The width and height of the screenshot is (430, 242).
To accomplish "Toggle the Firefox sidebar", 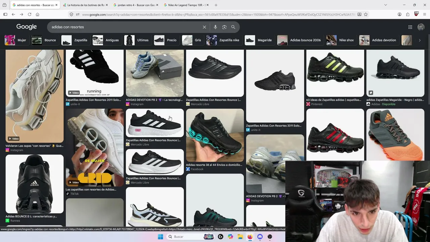I will point(5,14).
